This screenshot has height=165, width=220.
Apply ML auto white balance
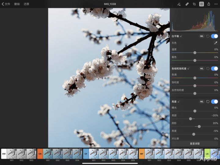pos(202,36)
